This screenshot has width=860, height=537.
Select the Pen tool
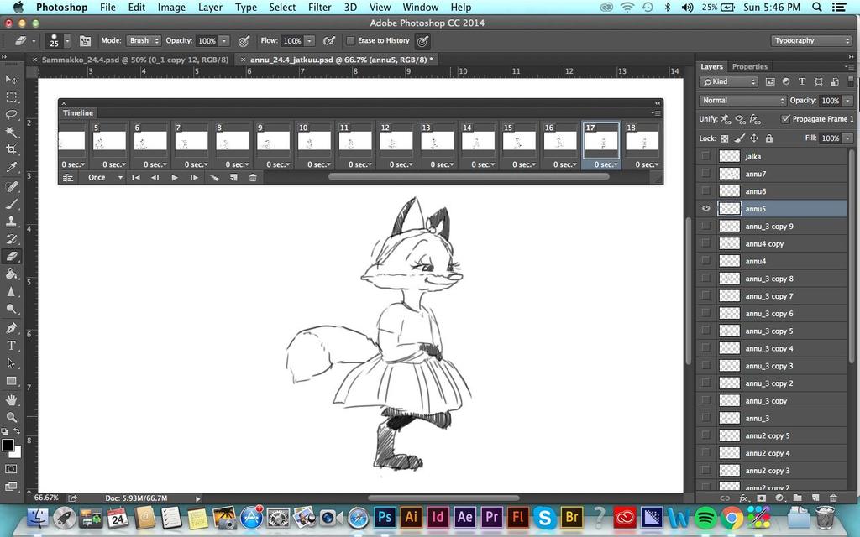pyautogui.click(x=11, y=328)
